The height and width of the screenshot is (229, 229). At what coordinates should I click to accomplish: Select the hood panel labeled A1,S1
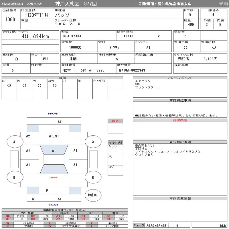point(54,136)
